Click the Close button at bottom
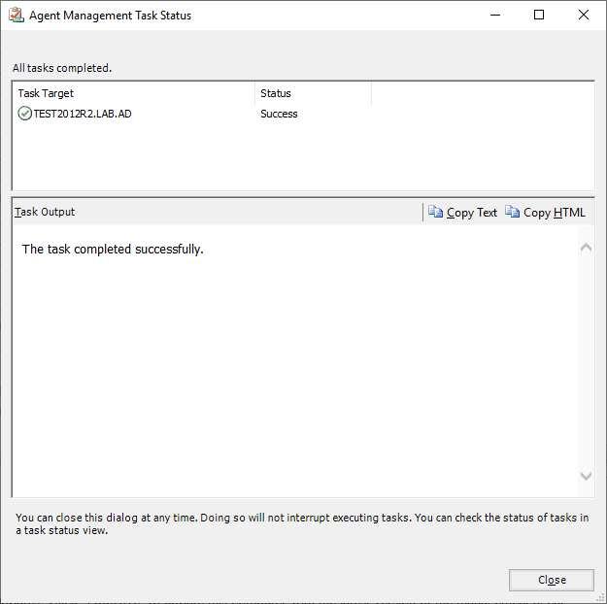The image size is (607, 604). click(x=552, y=580)
